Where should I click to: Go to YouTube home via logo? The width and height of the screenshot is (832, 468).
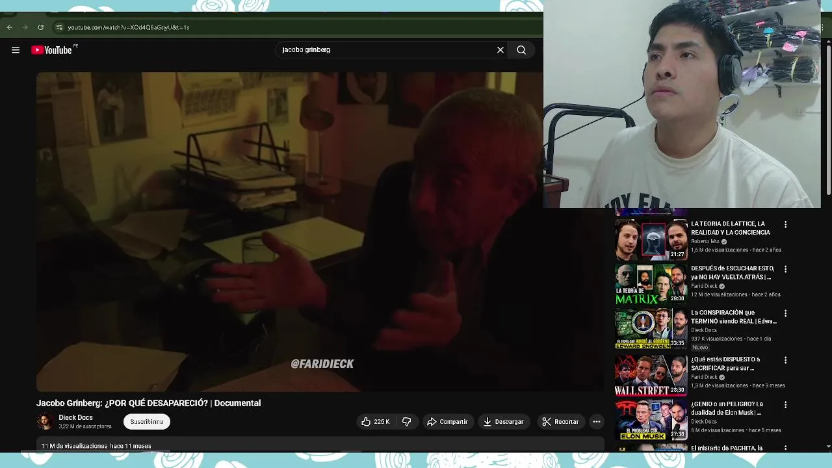[x=52, y=50]
